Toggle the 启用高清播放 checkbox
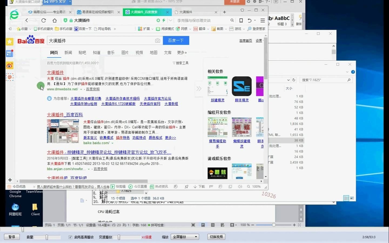Screen dimensions: 389x243 pyautogui.click(x=70, y=237)
